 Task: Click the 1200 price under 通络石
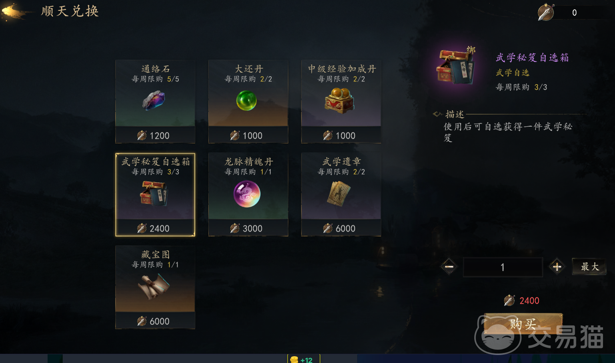(x=159, y=136)
